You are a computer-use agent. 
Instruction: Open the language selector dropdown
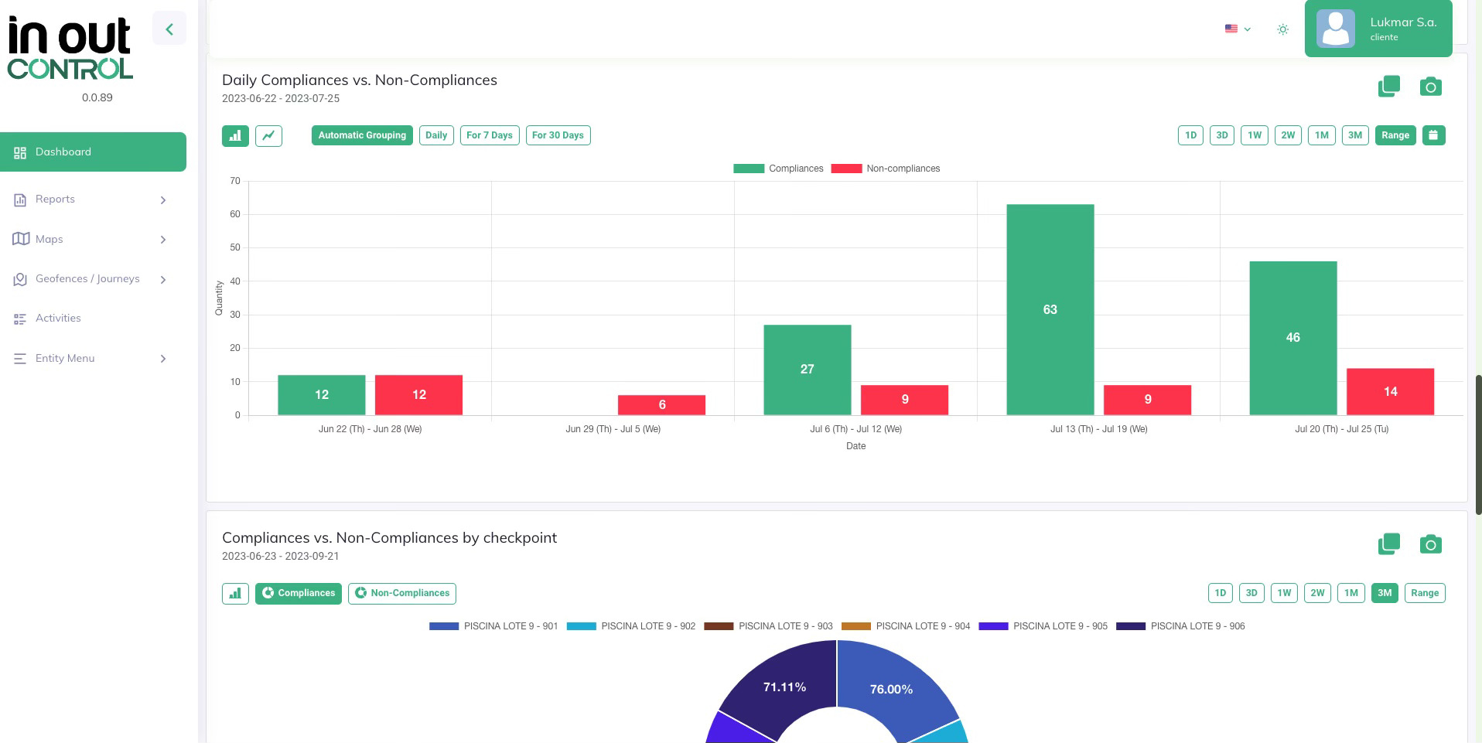pos(1237,29)
